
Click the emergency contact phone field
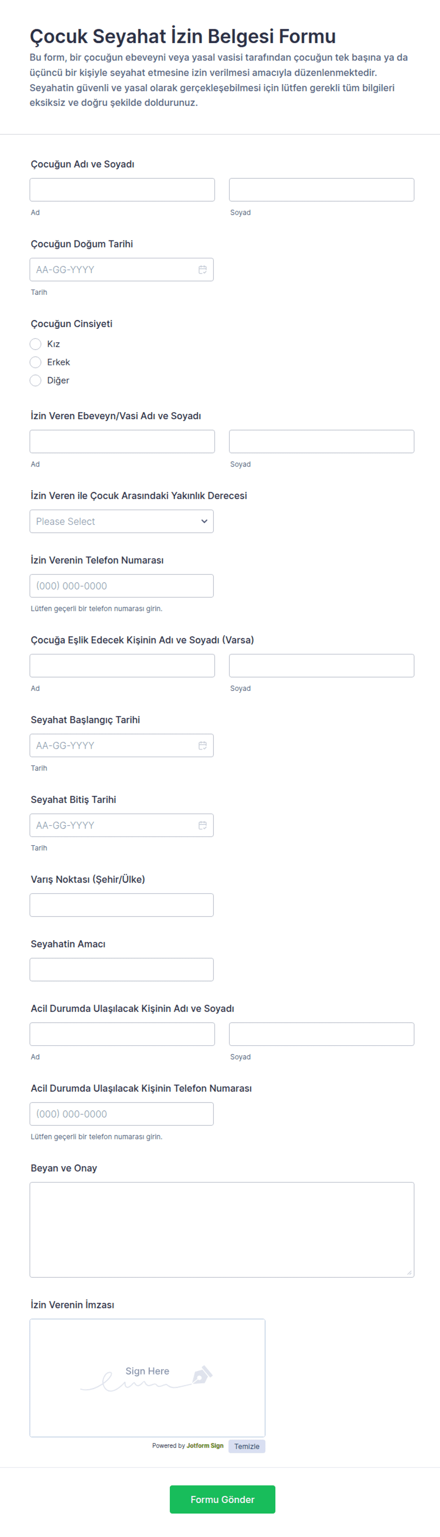pyautogui.click(x=122, y=1114)
